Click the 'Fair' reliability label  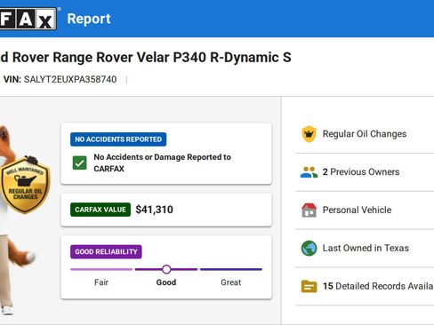[x=101, y=282]
